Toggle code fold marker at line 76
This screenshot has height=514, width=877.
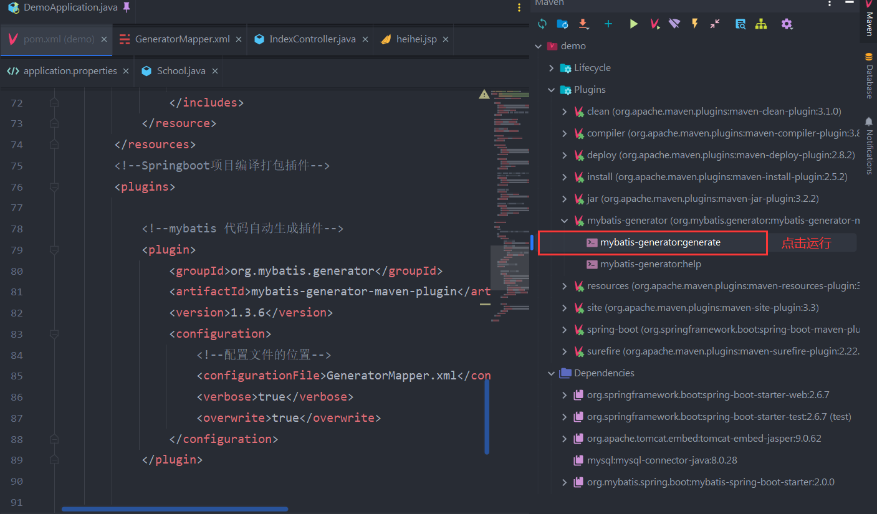pos(54,186)
